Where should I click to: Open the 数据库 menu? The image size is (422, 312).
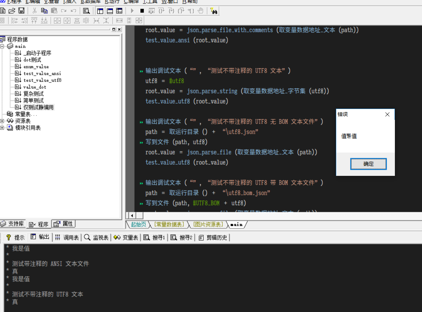91,2
